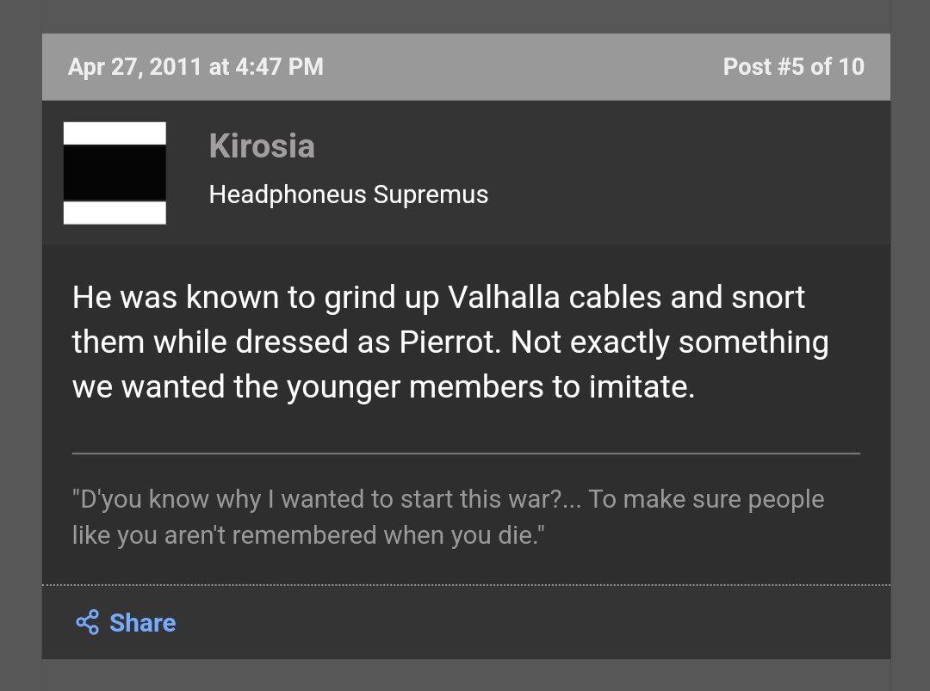Click the share icon below the post

(x=87, y=622)
